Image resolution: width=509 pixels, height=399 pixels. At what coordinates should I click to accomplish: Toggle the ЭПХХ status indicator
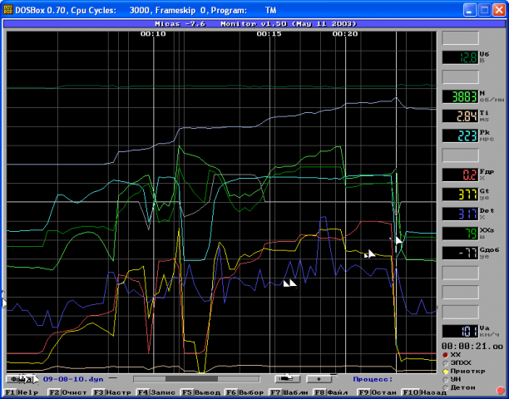(445, 363)
